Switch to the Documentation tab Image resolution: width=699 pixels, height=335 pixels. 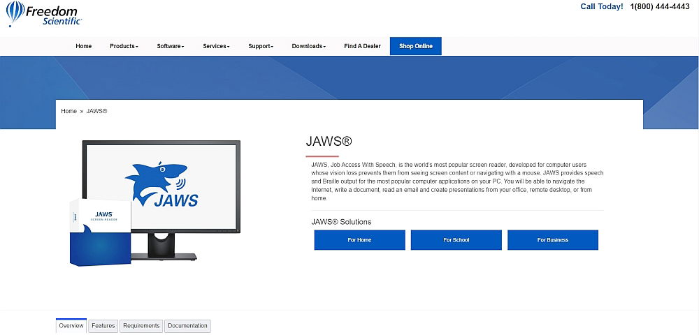187,326
